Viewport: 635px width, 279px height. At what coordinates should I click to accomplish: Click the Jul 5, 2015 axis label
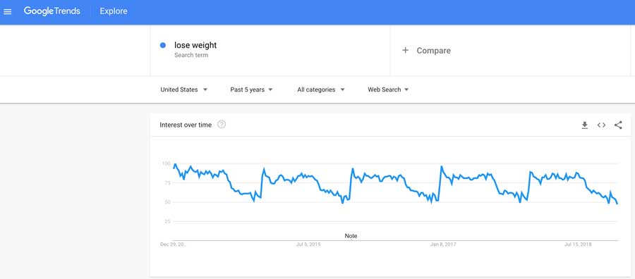308,244
